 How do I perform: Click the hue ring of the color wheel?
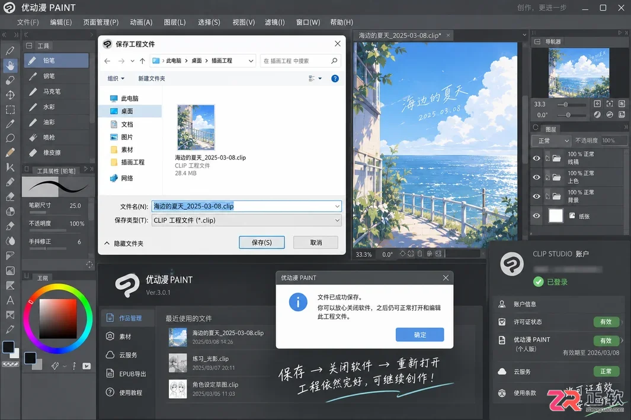click(58, 287)
